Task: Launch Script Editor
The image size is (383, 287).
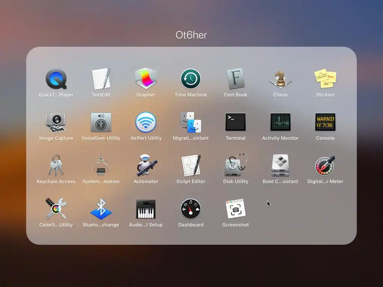Action: click(191, 165)
